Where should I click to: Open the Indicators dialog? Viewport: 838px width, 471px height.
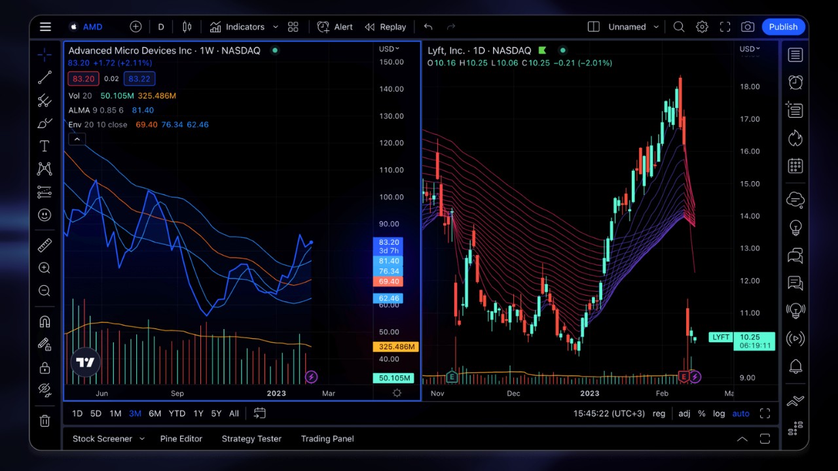[238, 27]
